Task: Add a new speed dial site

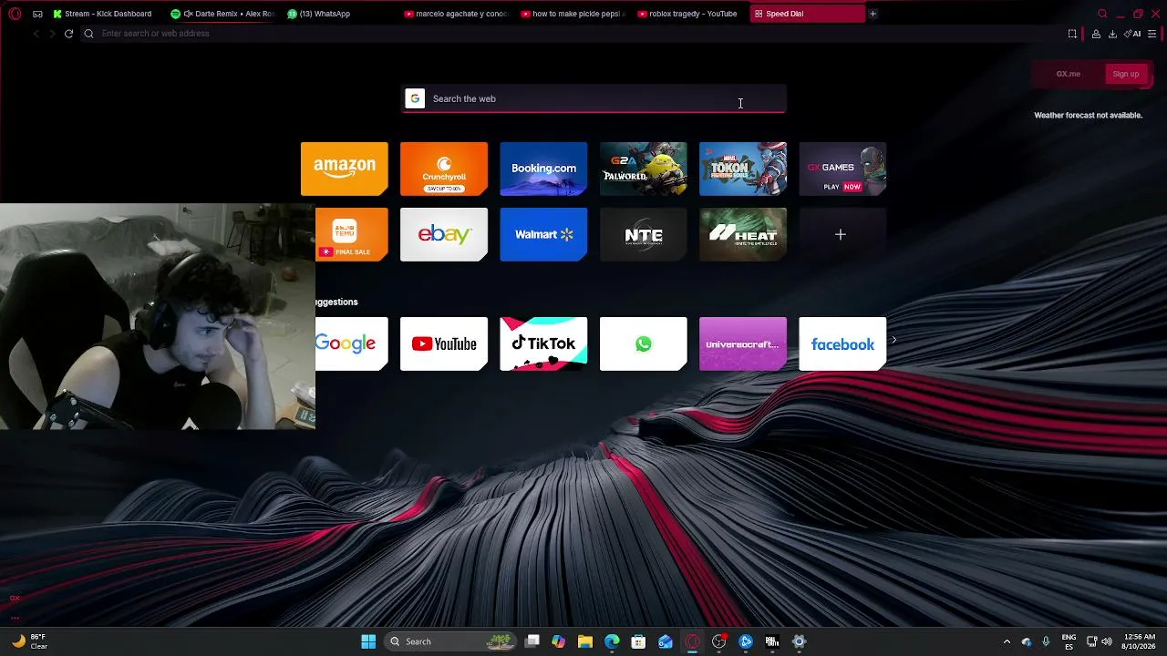Action: tap(842, 234)
